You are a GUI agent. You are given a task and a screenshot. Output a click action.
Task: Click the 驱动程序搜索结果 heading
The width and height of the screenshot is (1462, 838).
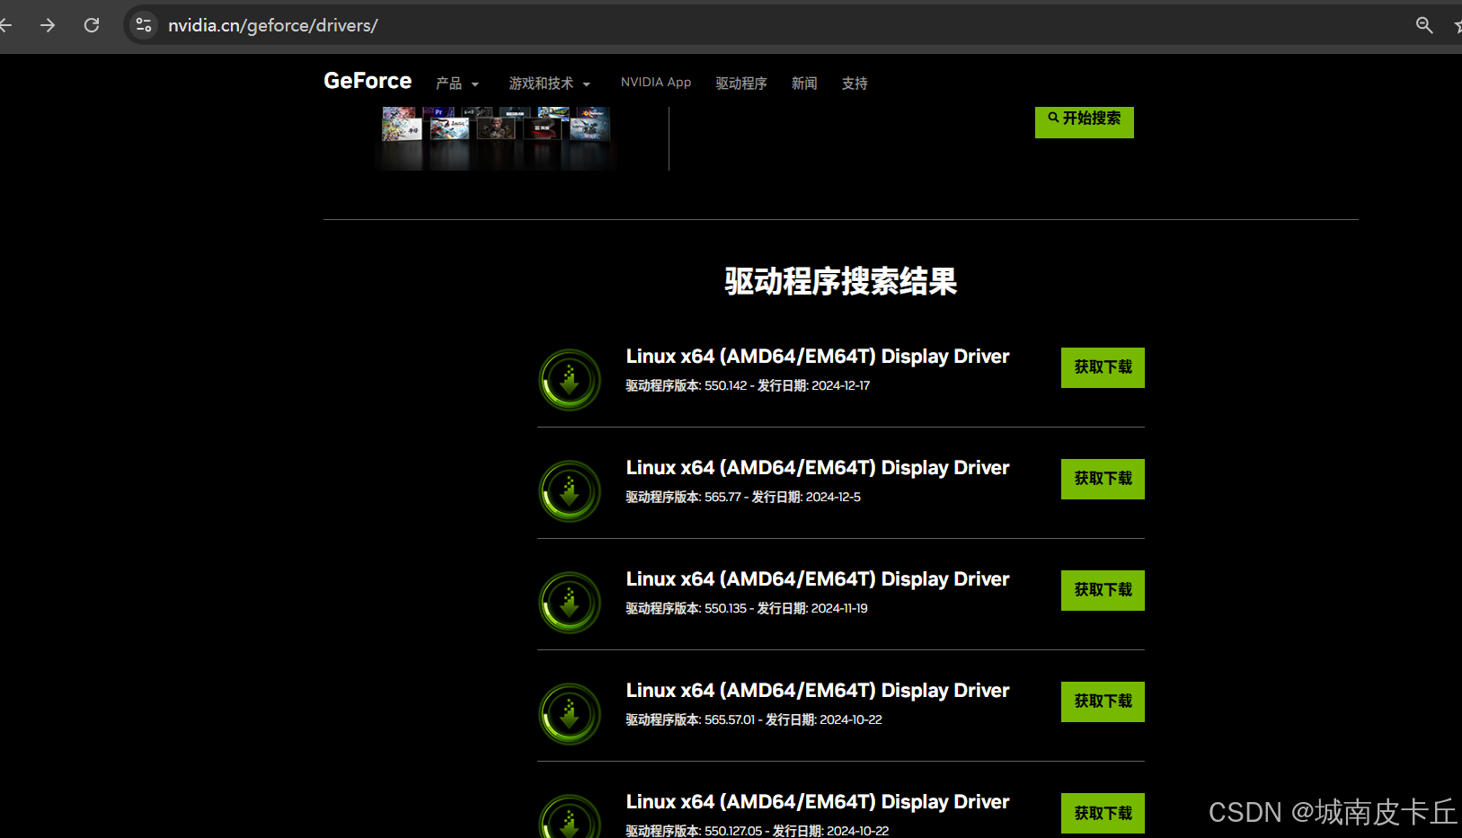coord(841,281)
